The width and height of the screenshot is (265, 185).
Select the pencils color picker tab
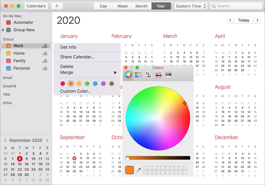tap(168, 75)
